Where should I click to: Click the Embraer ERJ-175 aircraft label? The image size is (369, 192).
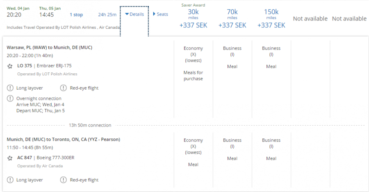pyautogui.click(x=55, y=66)
